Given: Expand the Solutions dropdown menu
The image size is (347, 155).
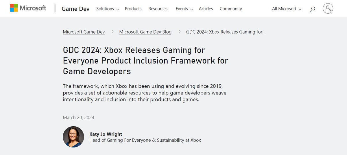Looking at the screenshot, I should pos(108,9).
